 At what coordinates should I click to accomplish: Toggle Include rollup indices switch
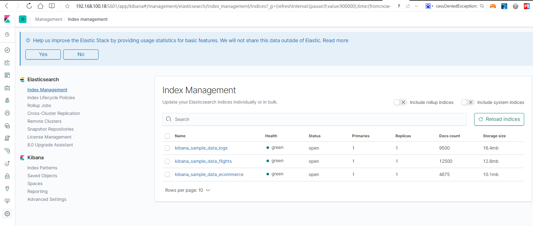point(400,102)
